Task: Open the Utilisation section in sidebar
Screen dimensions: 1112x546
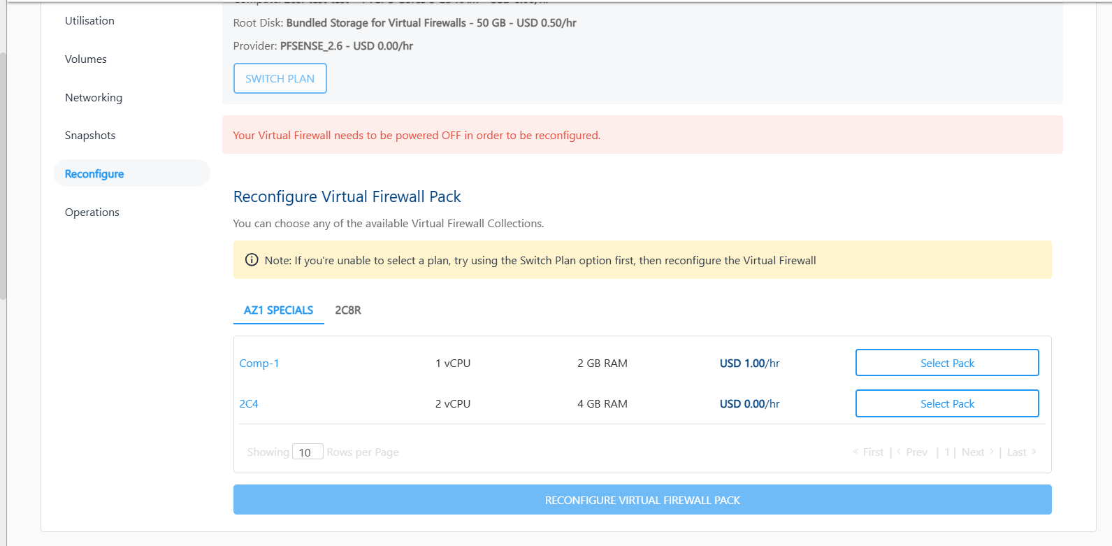Action: click(x=89, y=21)
